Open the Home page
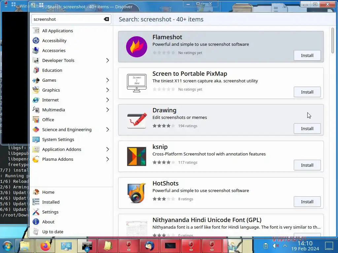Viewport: 338px width, 253px height. pos(71,192)
